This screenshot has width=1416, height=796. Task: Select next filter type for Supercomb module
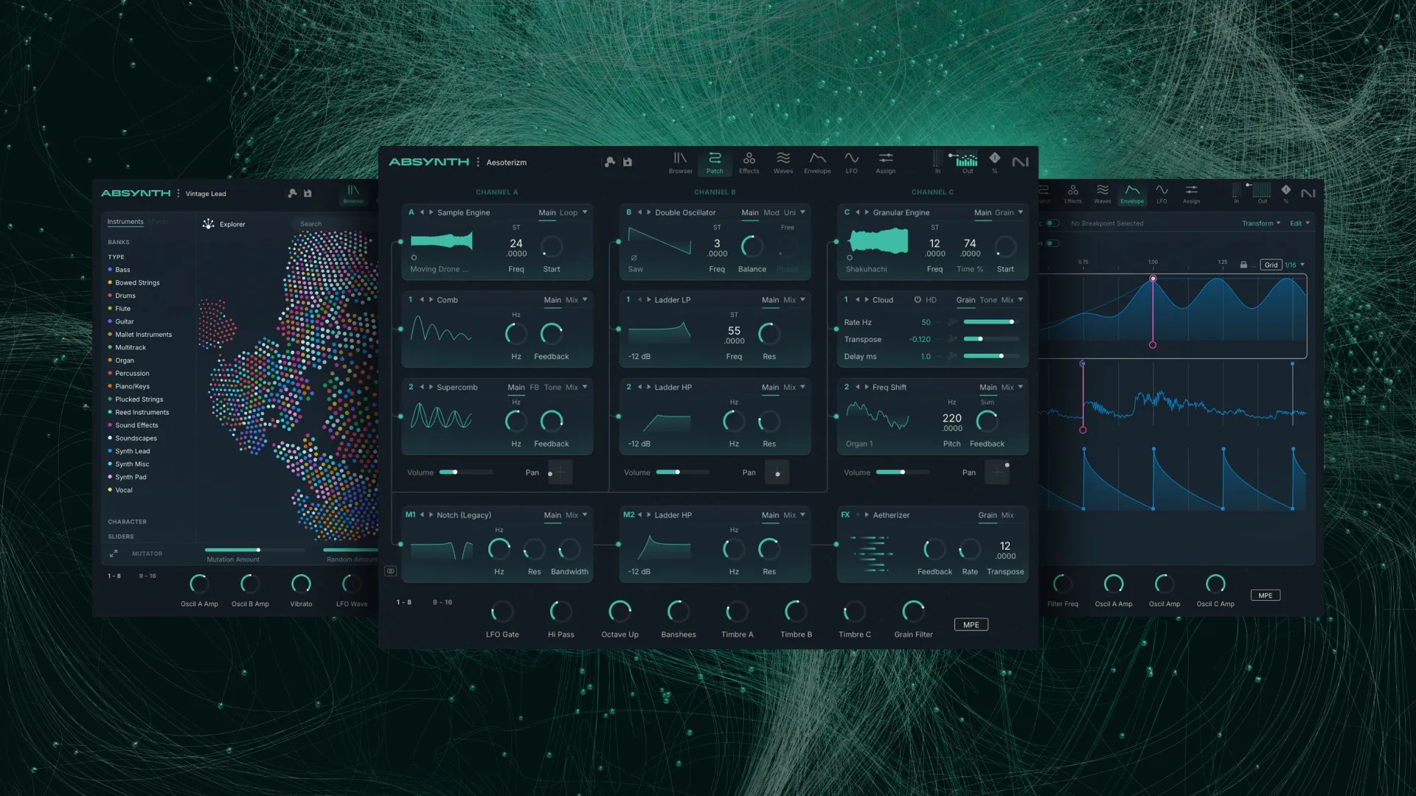(x=431, y=387)
